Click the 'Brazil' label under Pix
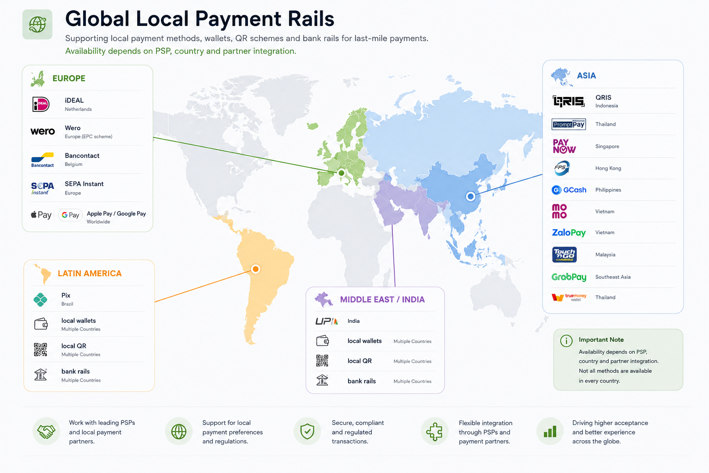The height and width of the screenshot is (473, 709). (67, 304)
